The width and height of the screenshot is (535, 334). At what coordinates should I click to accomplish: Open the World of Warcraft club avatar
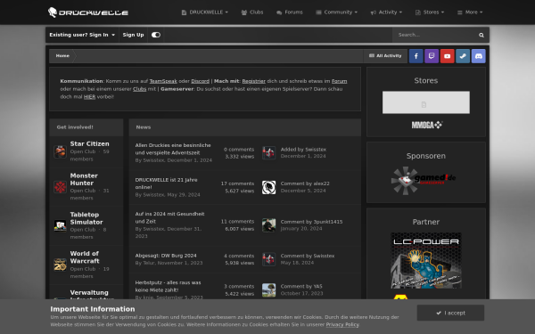[60, 265]
